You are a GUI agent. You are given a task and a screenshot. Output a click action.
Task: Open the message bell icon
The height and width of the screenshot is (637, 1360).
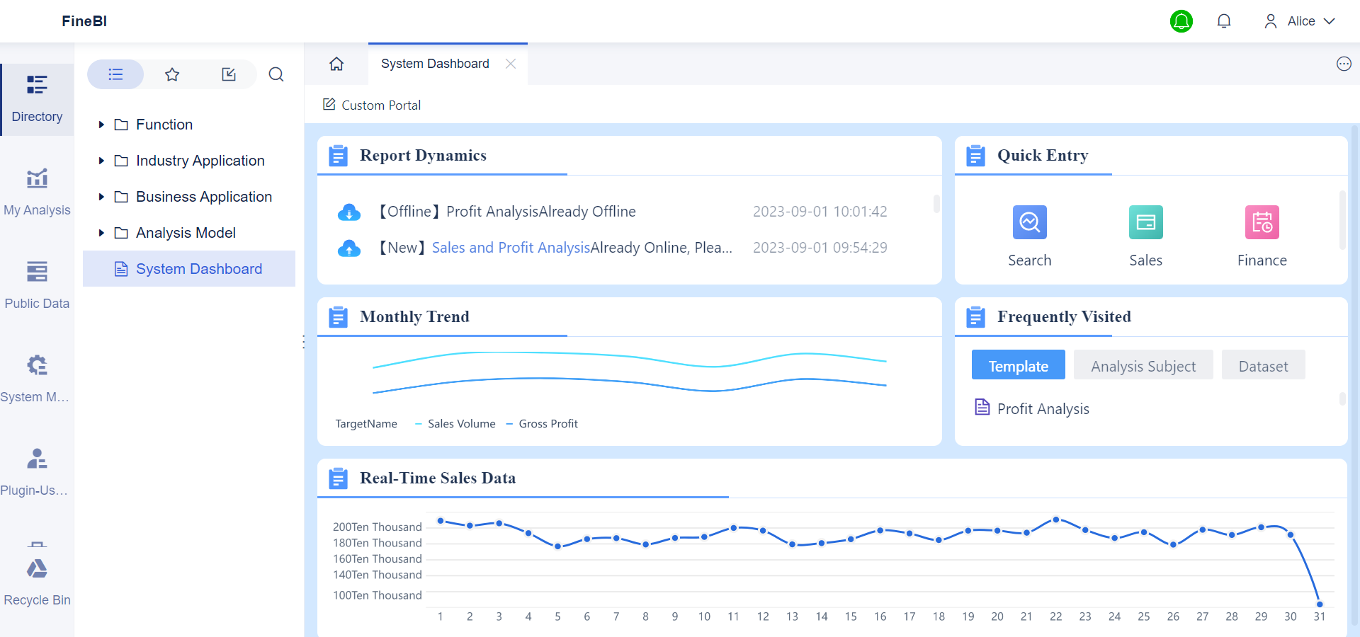pos(1224,21)
